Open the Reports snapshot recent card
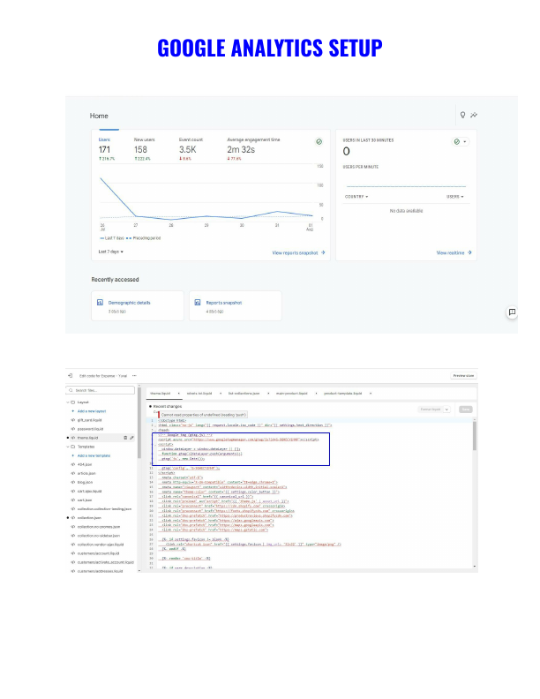This screenshot has width=540, height=699. (236, 305)
